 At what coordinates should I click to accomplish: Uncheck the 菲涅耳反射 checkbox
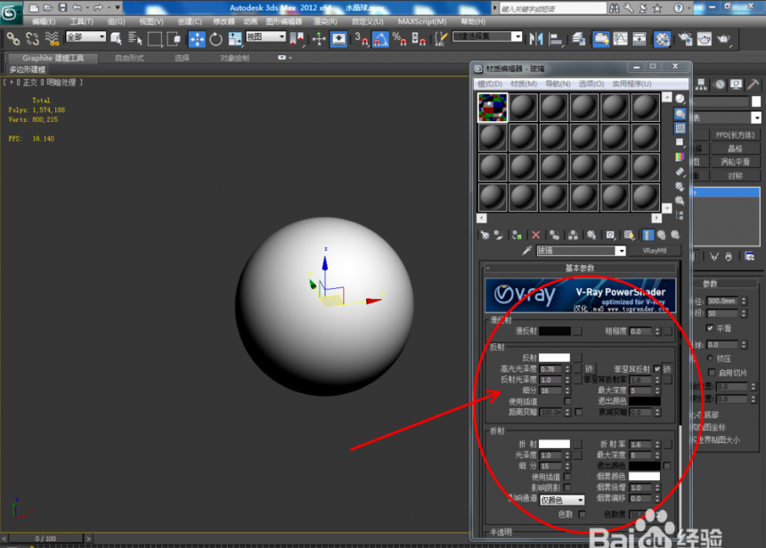pos(657,369)
